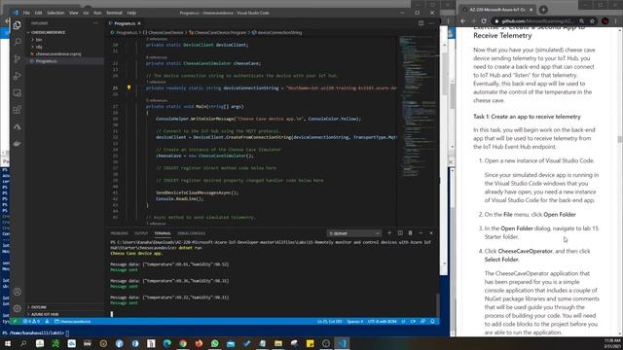Close the Program.cs editor tab

[x=139, y=23]
